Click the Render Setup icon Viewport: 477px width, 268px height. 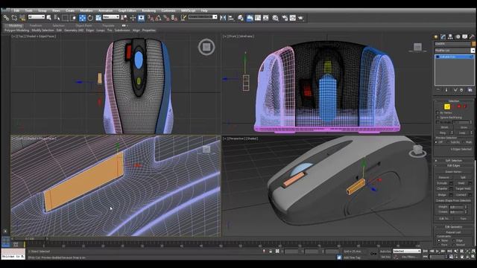pyautogui.click(x=285, y=18)
